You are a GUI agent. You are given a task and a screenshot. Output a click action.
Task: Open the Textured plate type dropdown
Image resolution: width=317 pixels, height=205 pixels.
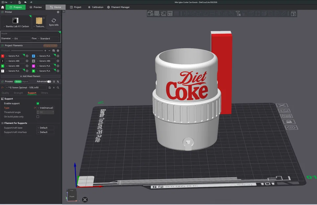pyautogui.click(x=39, y=22)
